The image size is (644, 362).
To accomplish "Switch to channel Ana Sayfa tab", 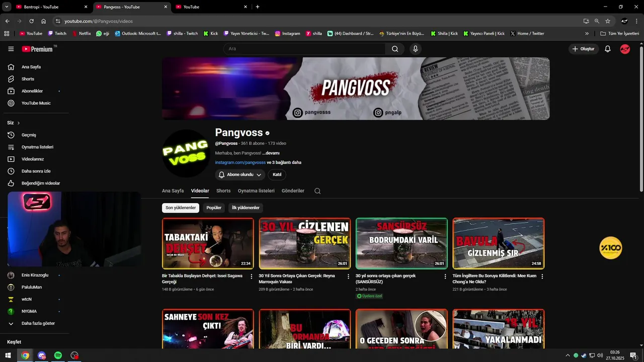I will (173, 191).
